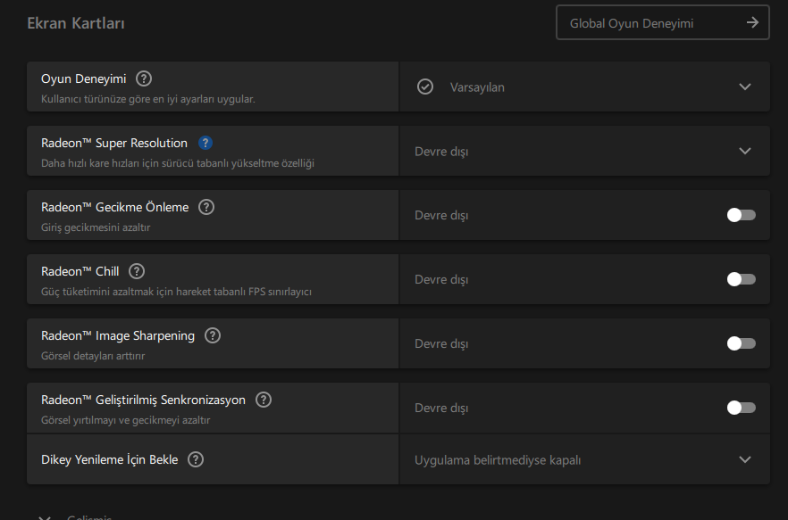Click the checkmark icon beside Varsayılan
The height and width of the screenshot is (520, 788).
[x=425, y=87]
